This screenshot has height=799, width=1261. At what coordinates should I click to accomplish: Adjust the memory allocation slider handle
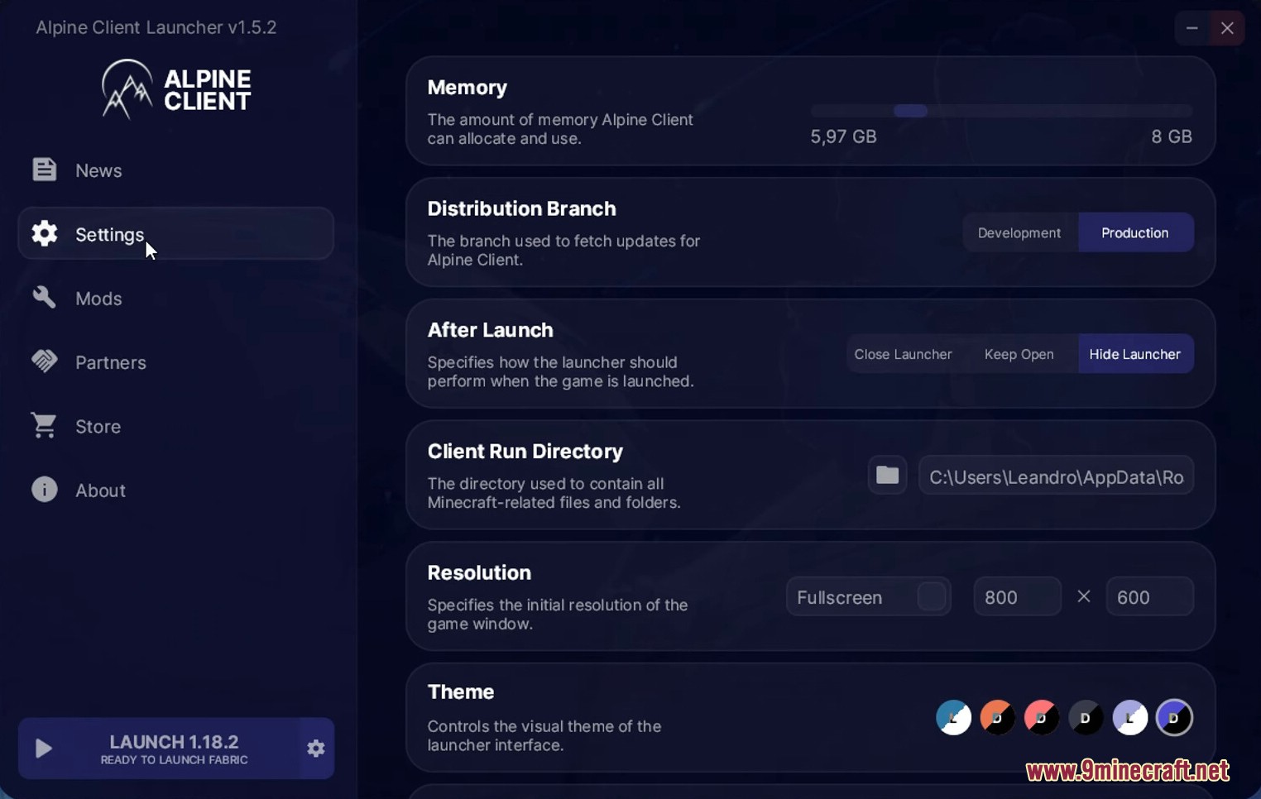910,111
